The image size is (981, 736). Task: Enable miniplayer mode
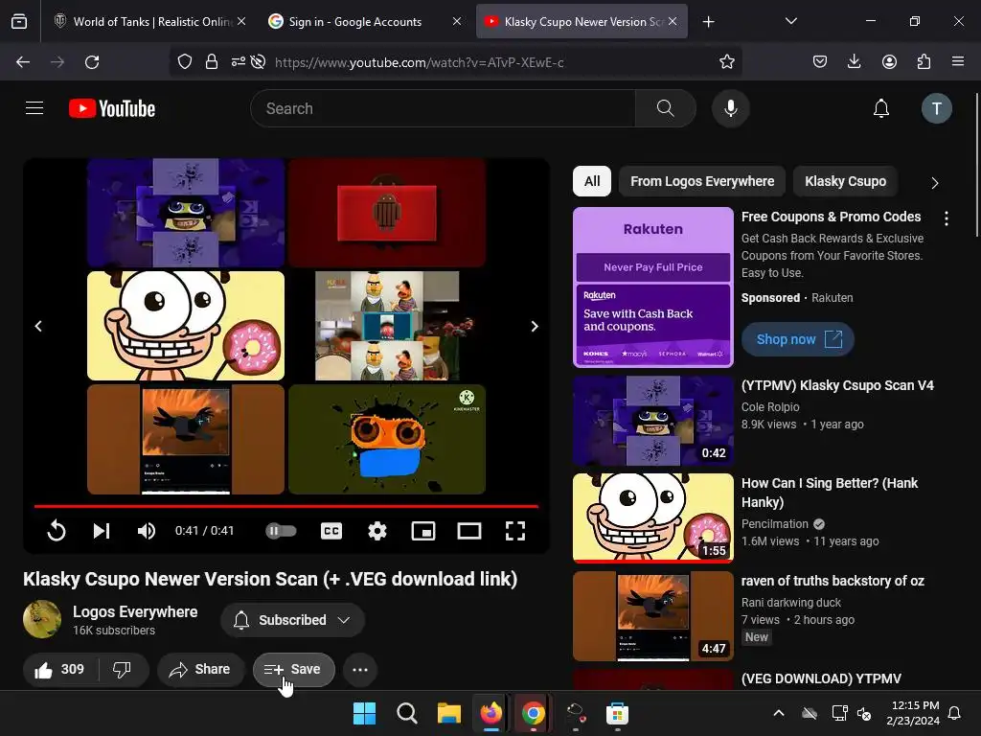point(422,531)
